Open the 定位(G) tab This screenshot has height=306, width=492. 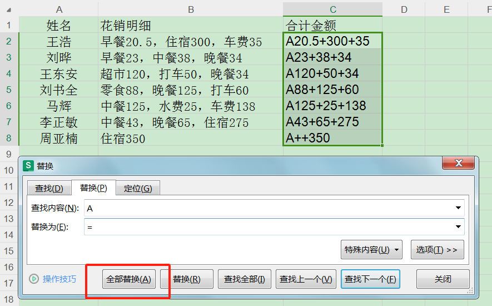[138, 188]
